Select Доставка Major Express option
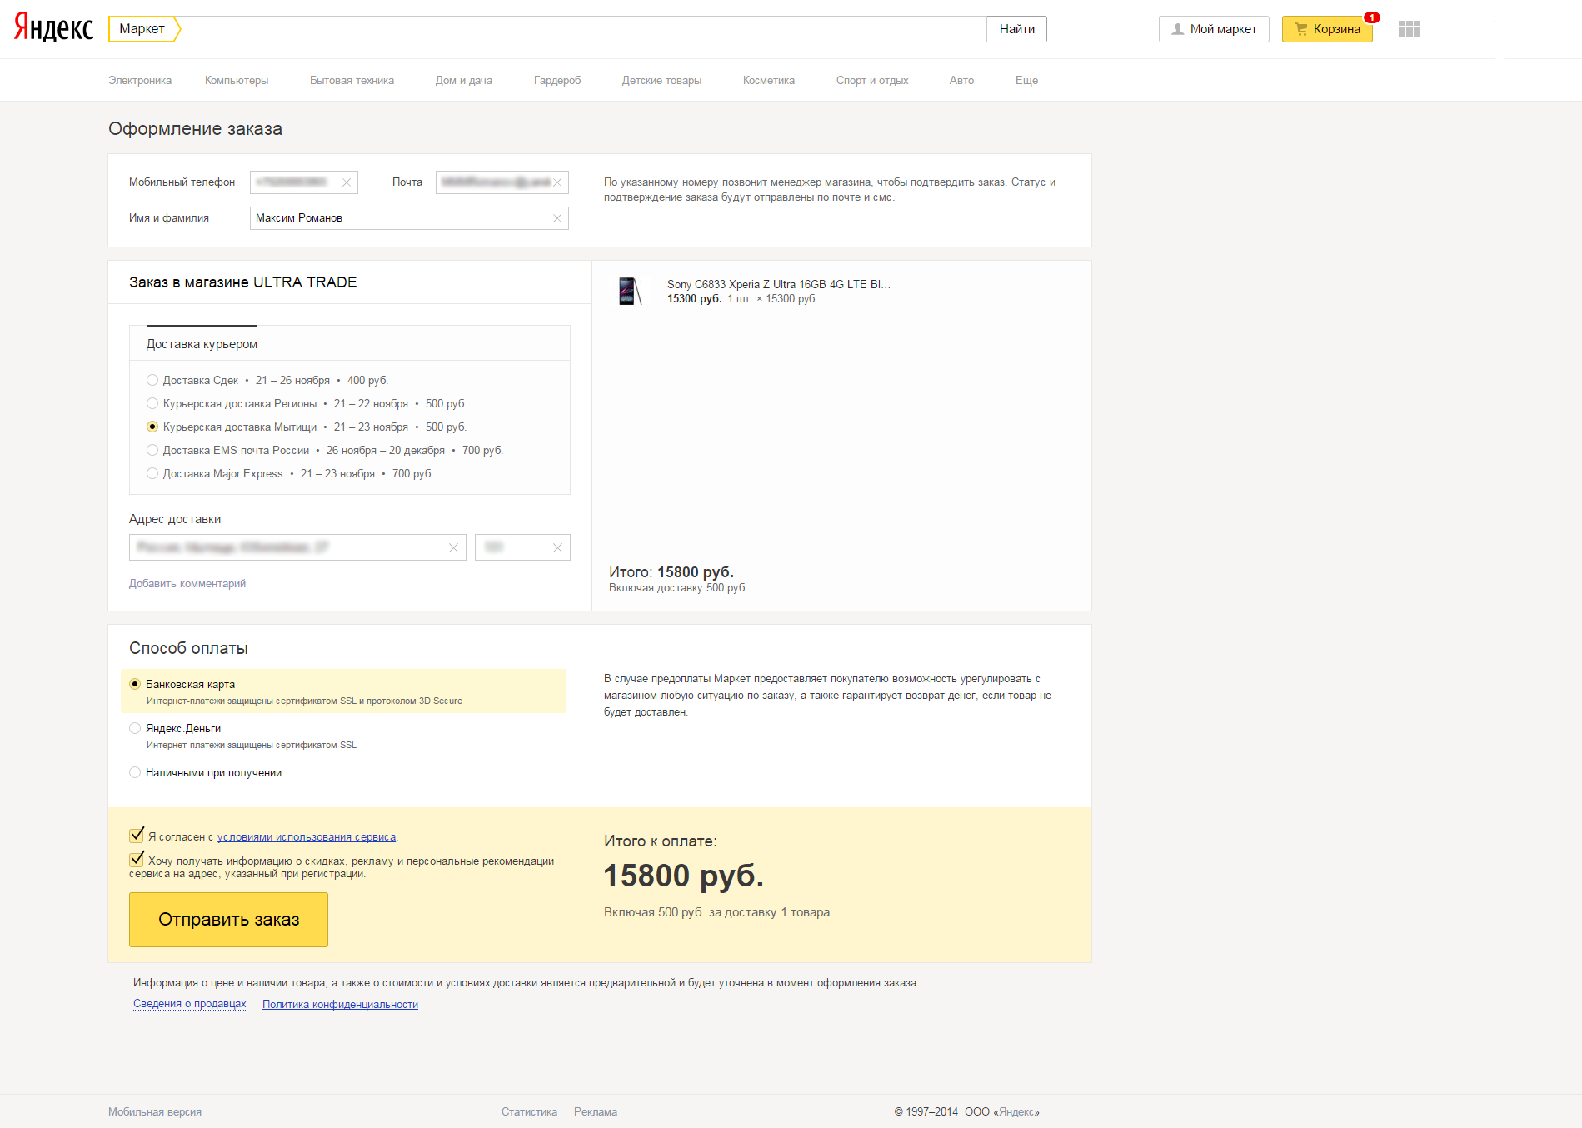 (x=152, y=473)
